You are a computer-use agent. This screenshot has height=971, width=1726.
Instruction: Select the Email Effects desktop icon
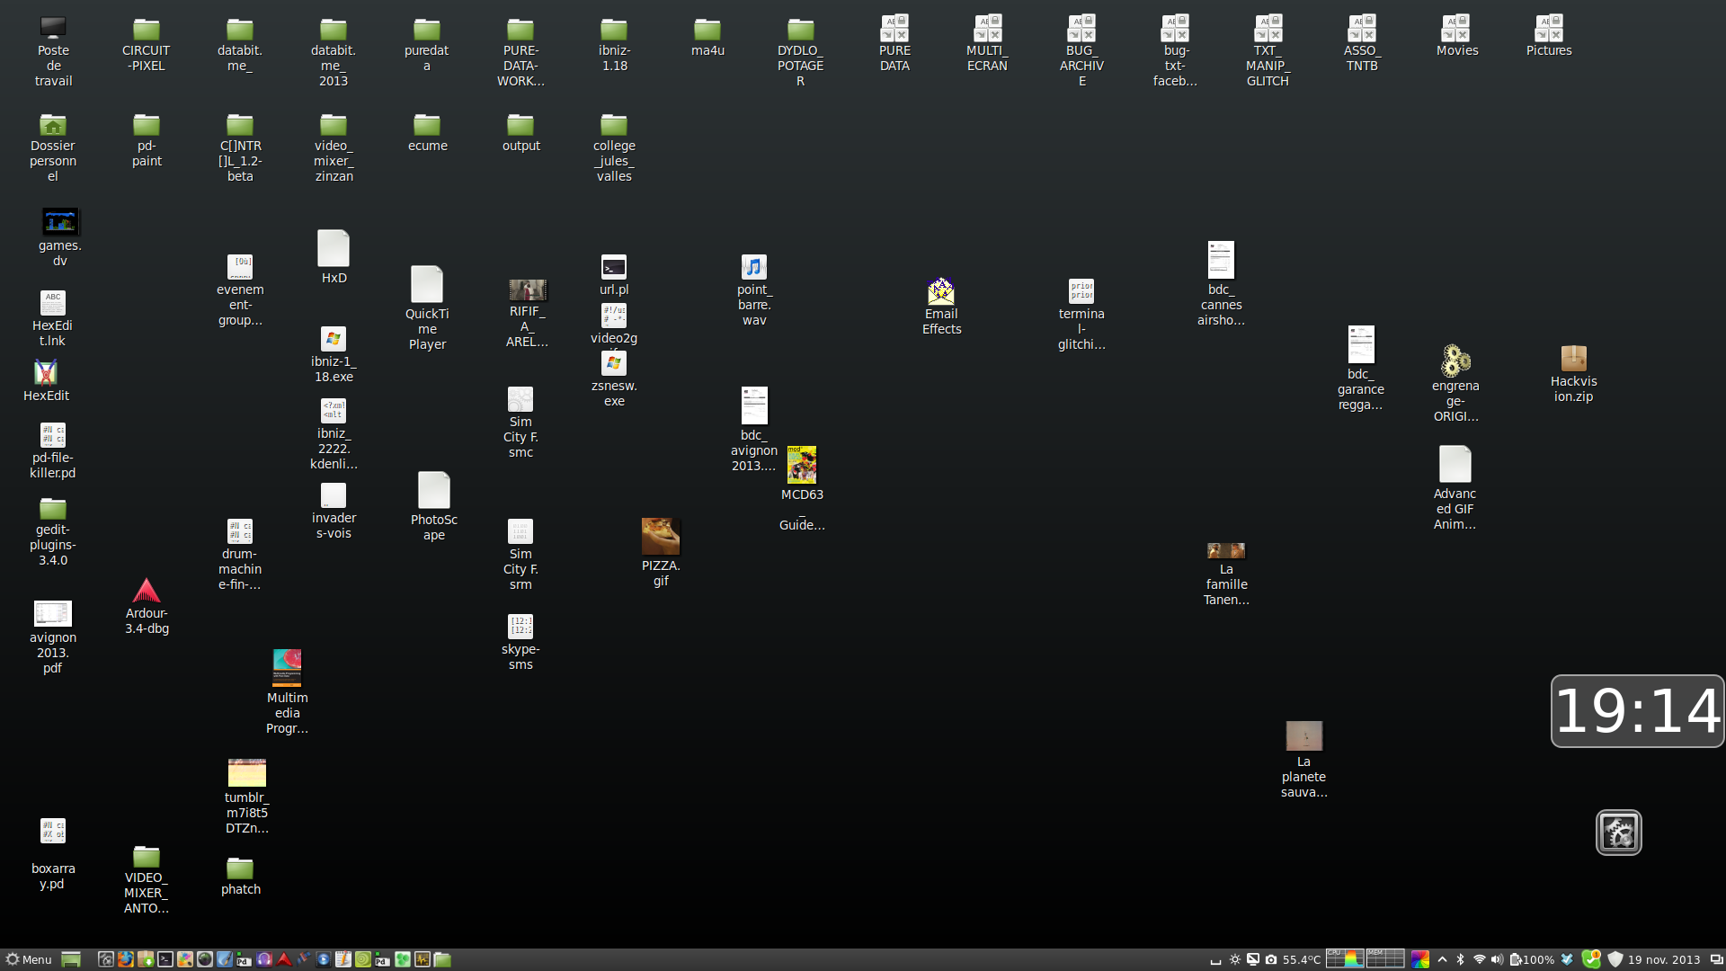coord(940,291)
